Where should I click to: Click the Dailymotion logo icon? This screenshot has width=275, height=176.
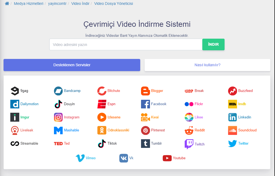[x=15, y=104]
